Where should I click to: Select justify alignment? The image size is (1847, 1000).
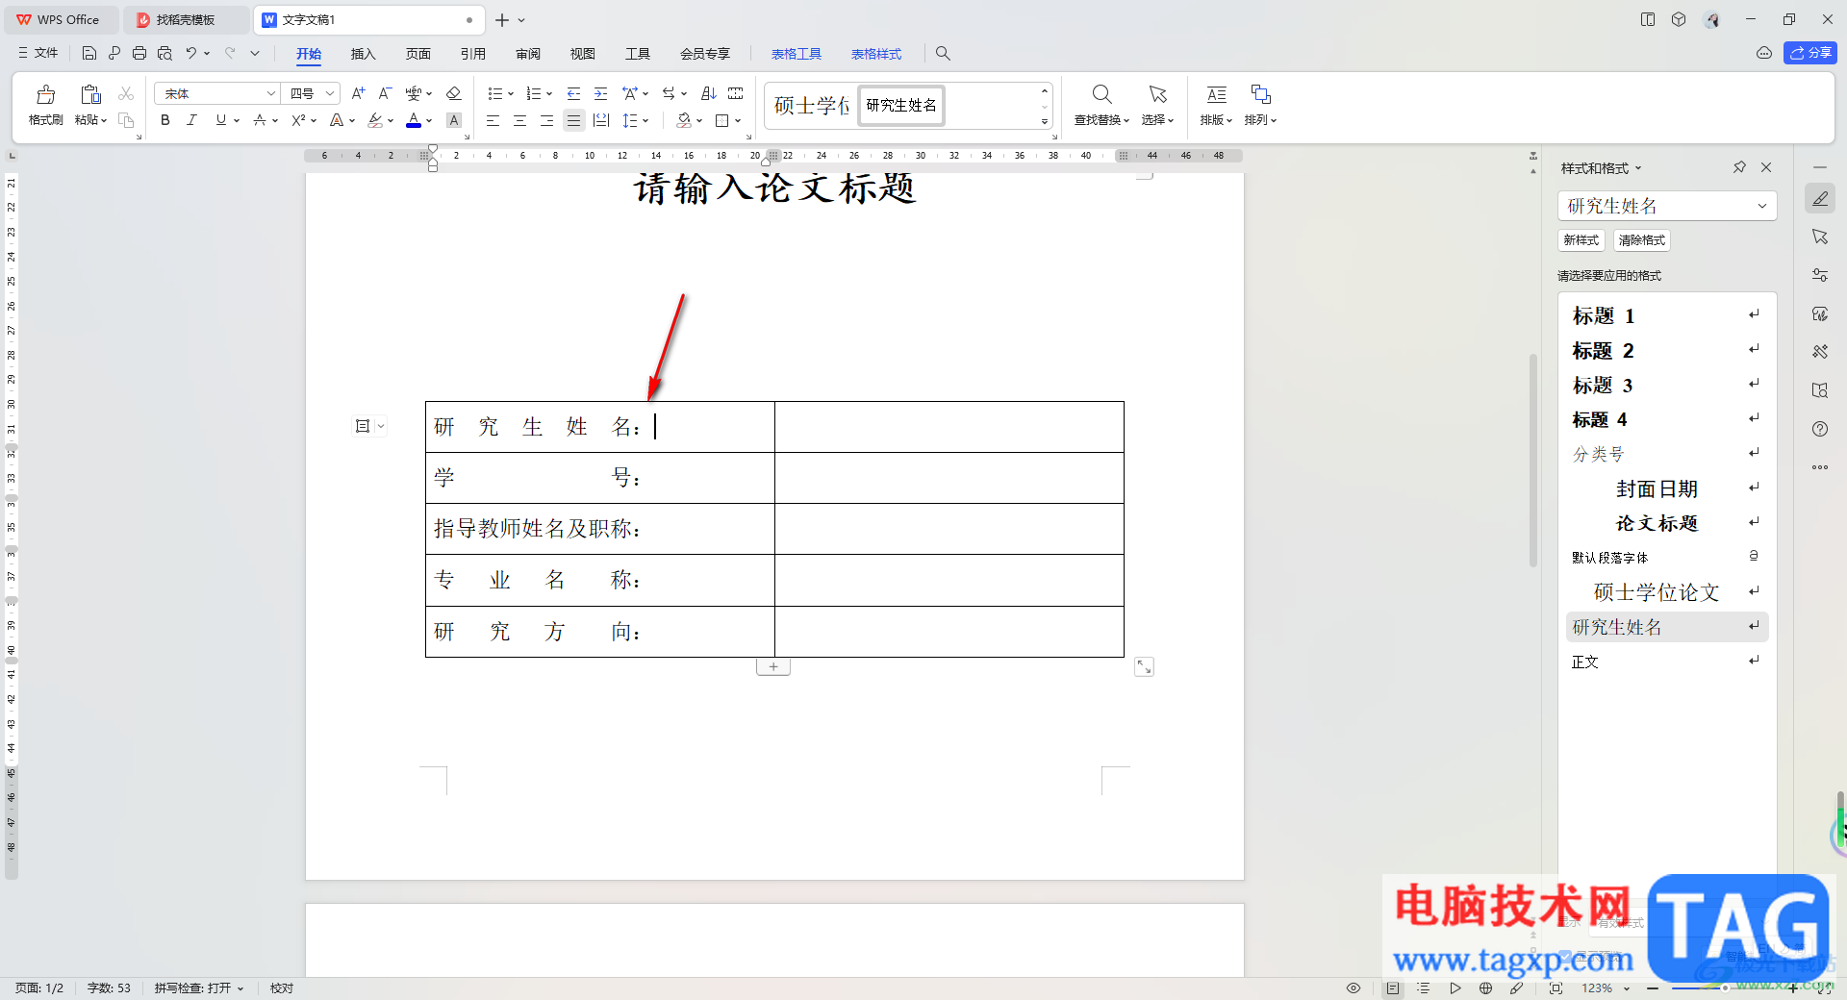click(x=573, y=120)
